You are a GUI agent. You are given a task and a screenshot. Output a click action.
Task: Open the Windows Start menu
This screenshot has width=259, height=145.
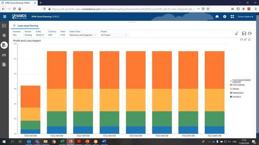4,141
